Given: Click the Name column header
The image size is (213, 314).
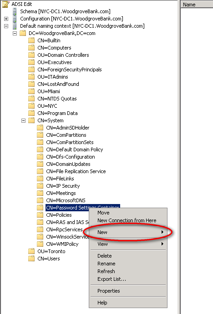Looking at the screenshot, I should tap(197, 5).
